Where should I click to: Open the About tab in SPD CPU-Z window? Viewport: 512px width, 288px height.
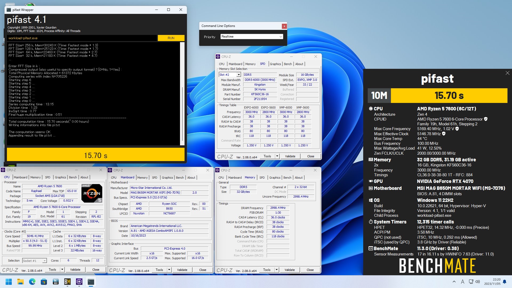click(x=299, y=64)
